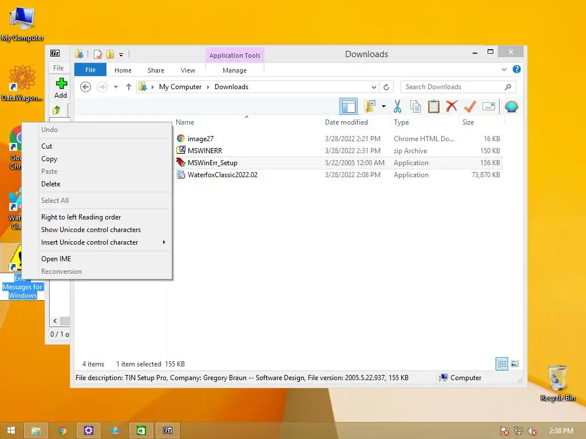Click the teal shell icon in toolbar

pyautogui.click(x=511, y=106)
